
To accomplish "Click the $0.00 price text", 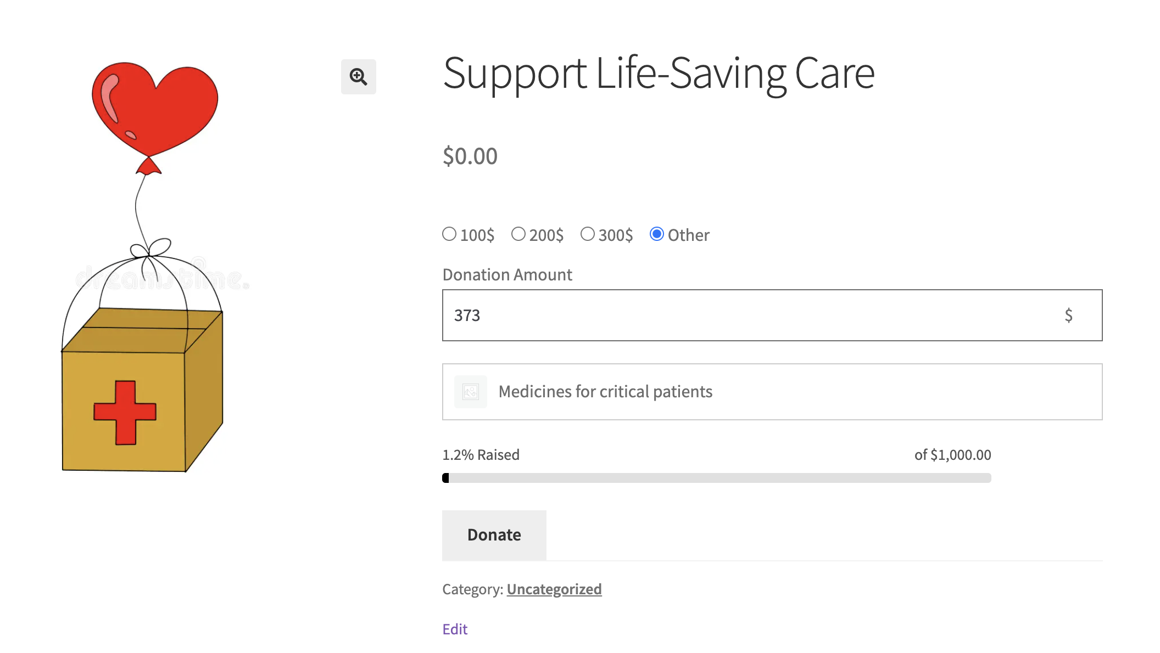I will click(x=470, y=156).
